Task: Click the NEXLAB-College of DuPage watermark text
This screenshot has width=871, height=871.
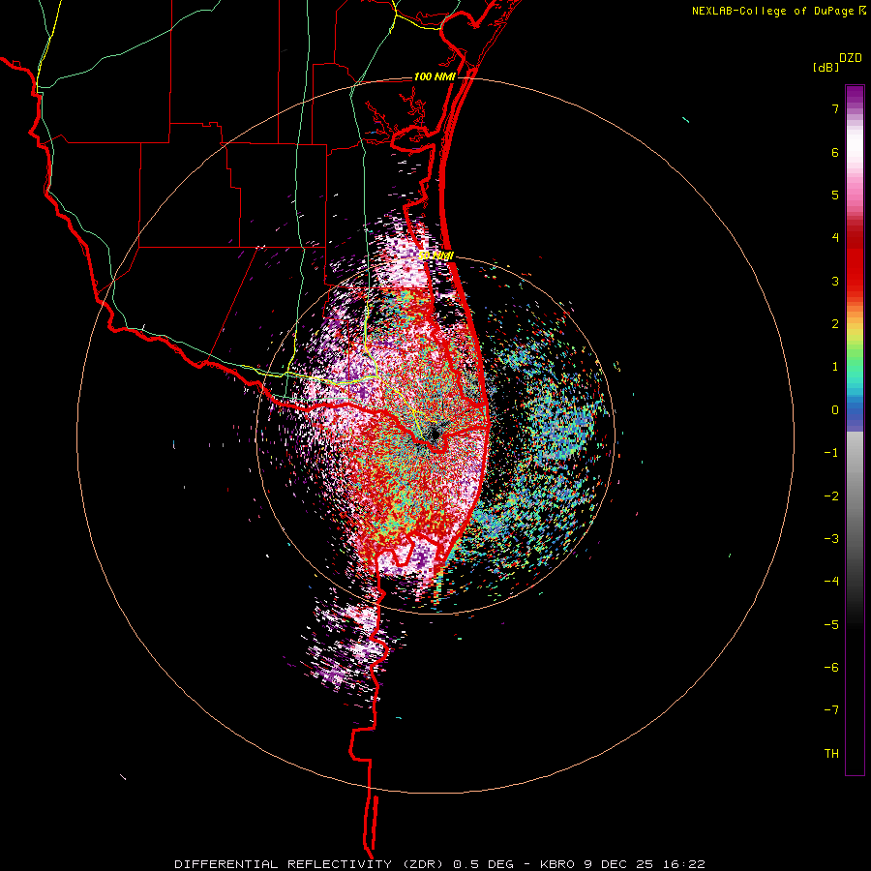Action: pyautogui.click(x=779, y=11)
